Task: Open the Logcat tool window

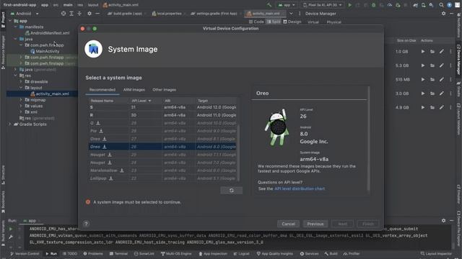Action: 241,254
